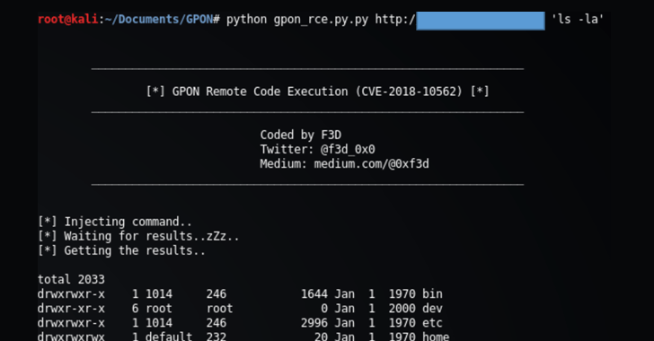Screen dimensions: 654x341
Task: Click the year '2000' in dev row
Action: click(402, 309)
